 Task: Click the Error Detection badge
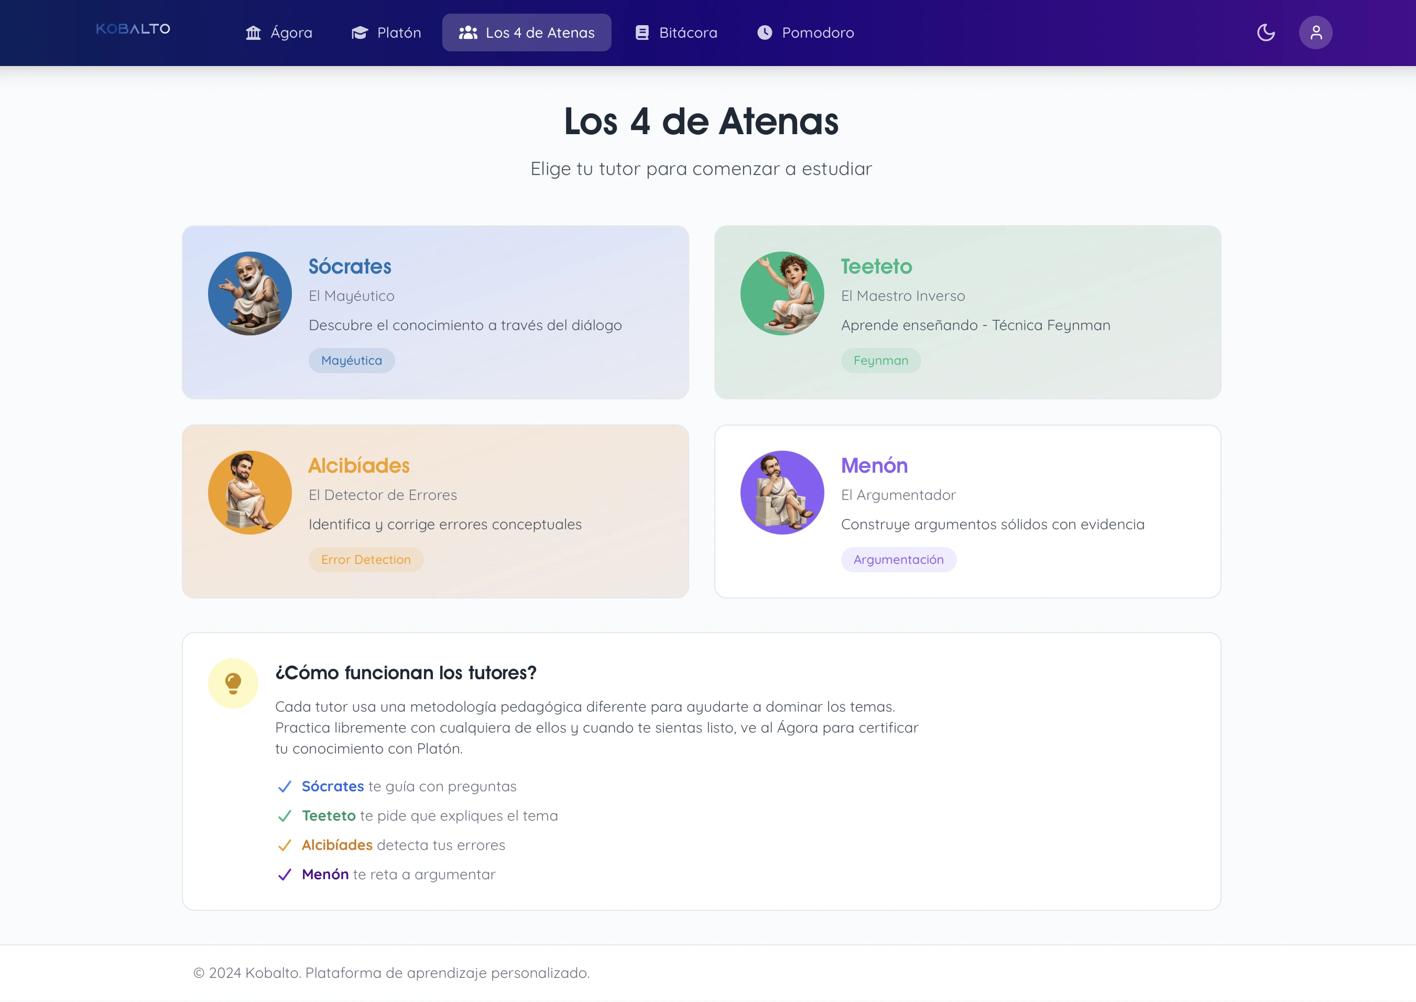point(366,560)
